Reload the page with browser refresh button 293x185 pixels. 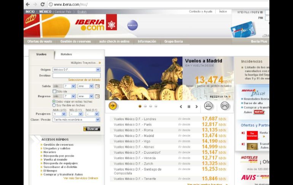tap(42, 4)
